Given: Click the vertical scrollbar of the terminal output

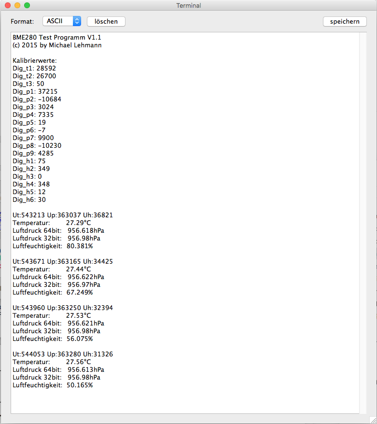Looking at the screenshot, I should (363, 223).
